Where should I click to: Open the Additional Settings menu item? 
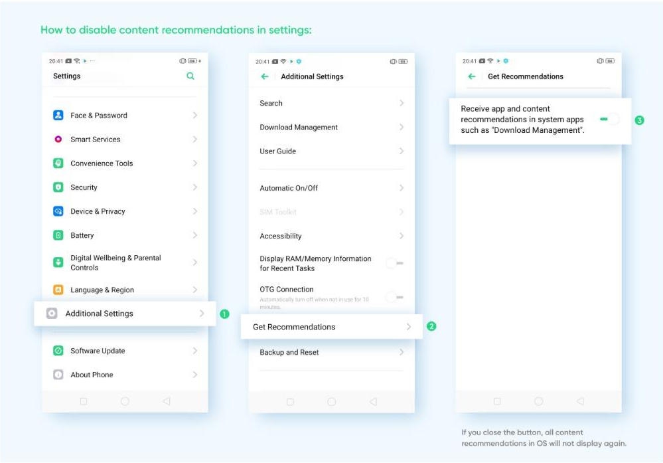[x=125, y=314]
